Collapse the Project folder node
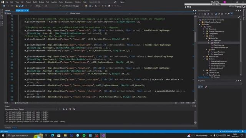246x138 pixels. pos(199,25)
